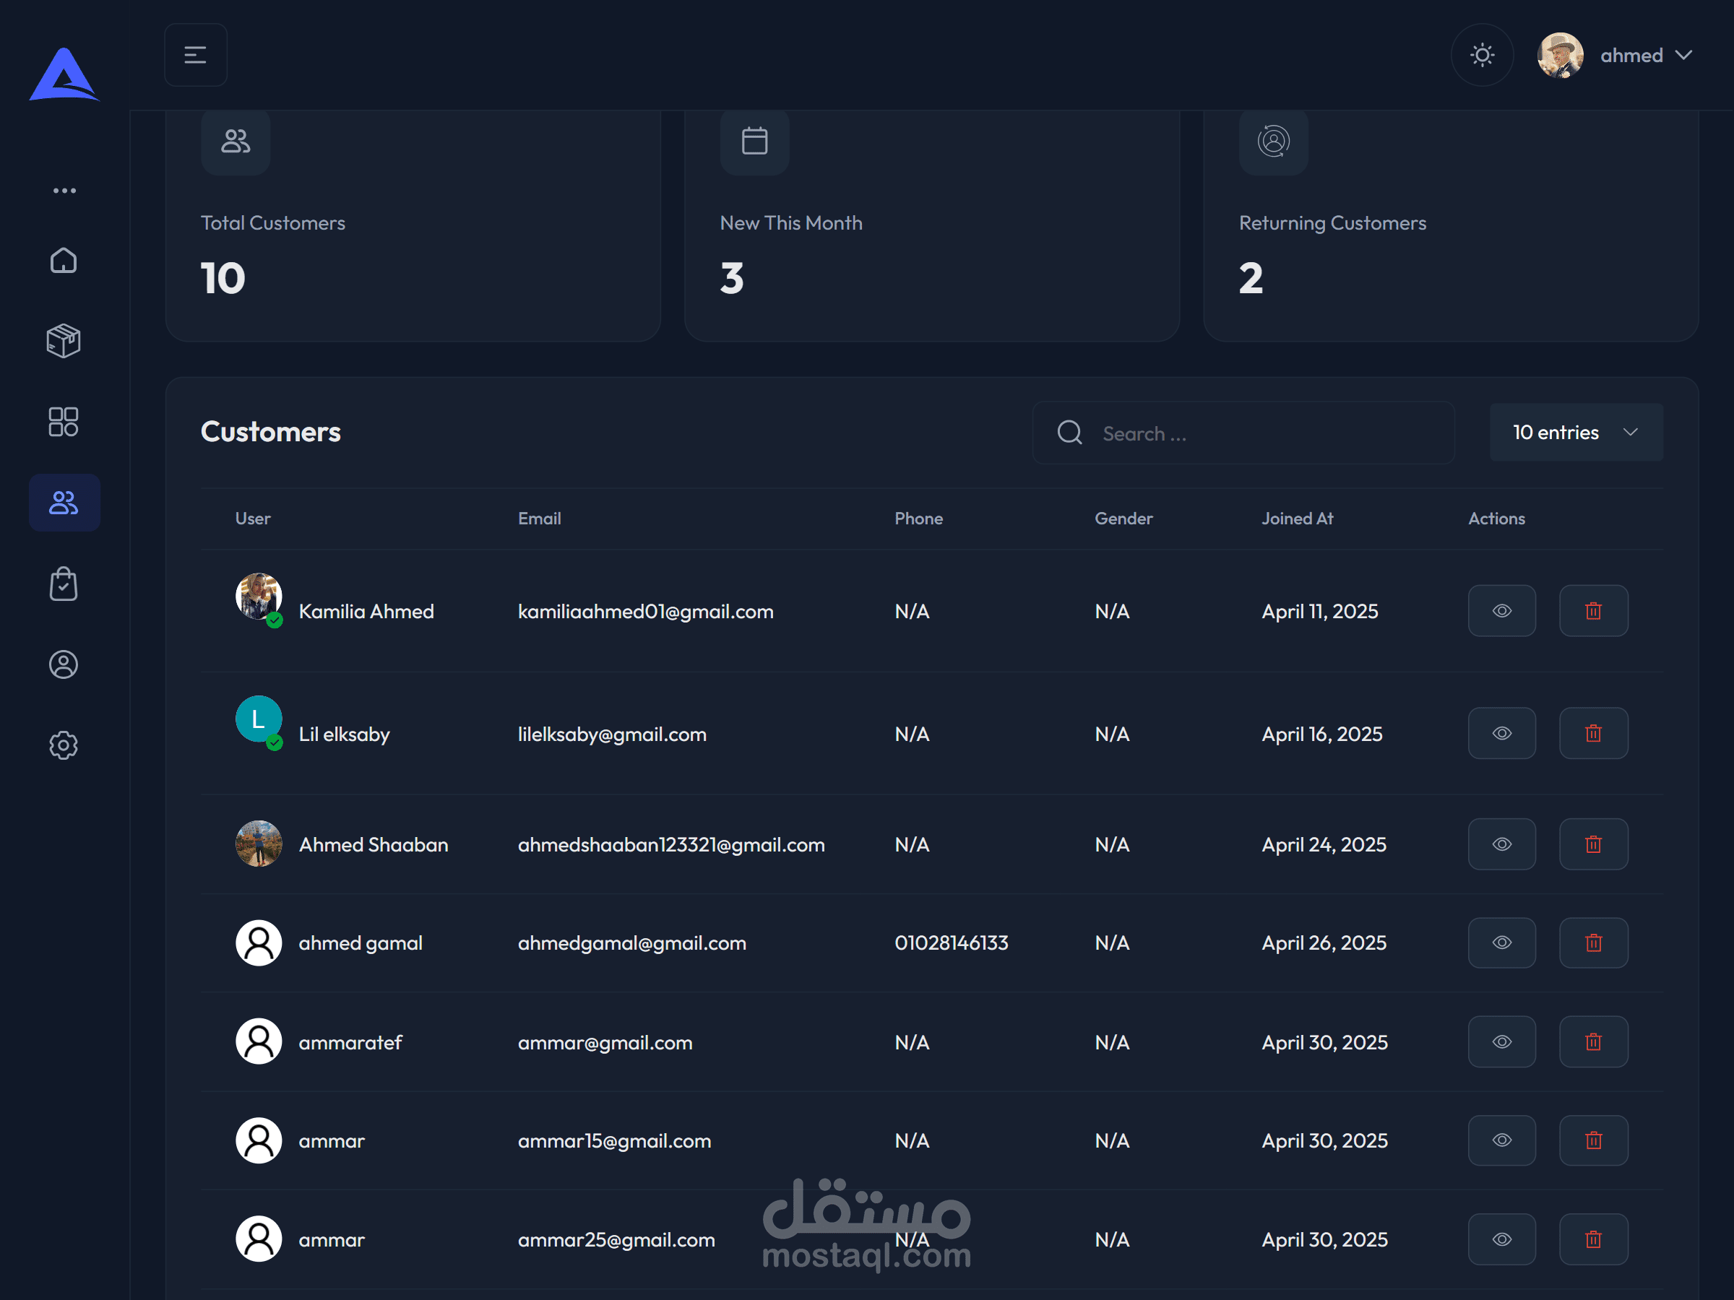Click the Email column header

click(539, 518)
